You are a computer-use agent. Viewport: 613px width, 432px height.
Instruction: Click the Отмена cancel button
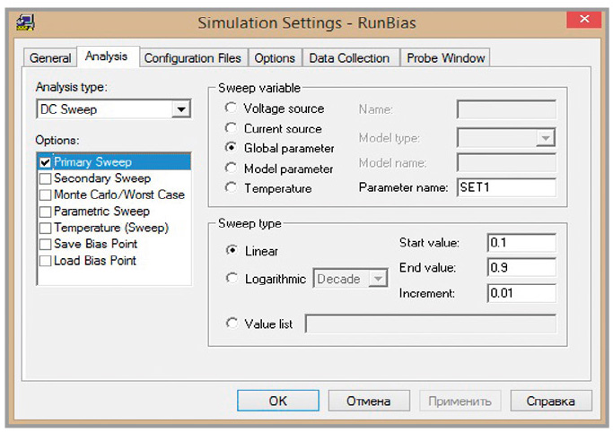coord(368,401)
